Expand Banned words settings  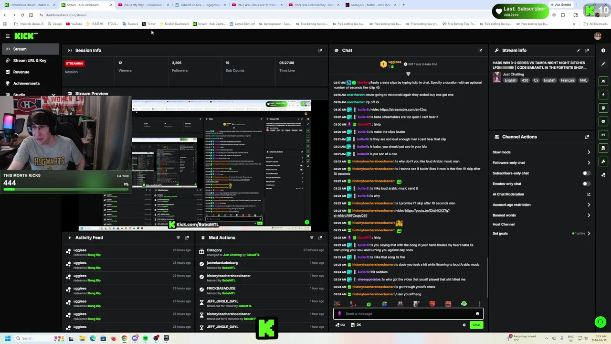[x=589, y=215]
